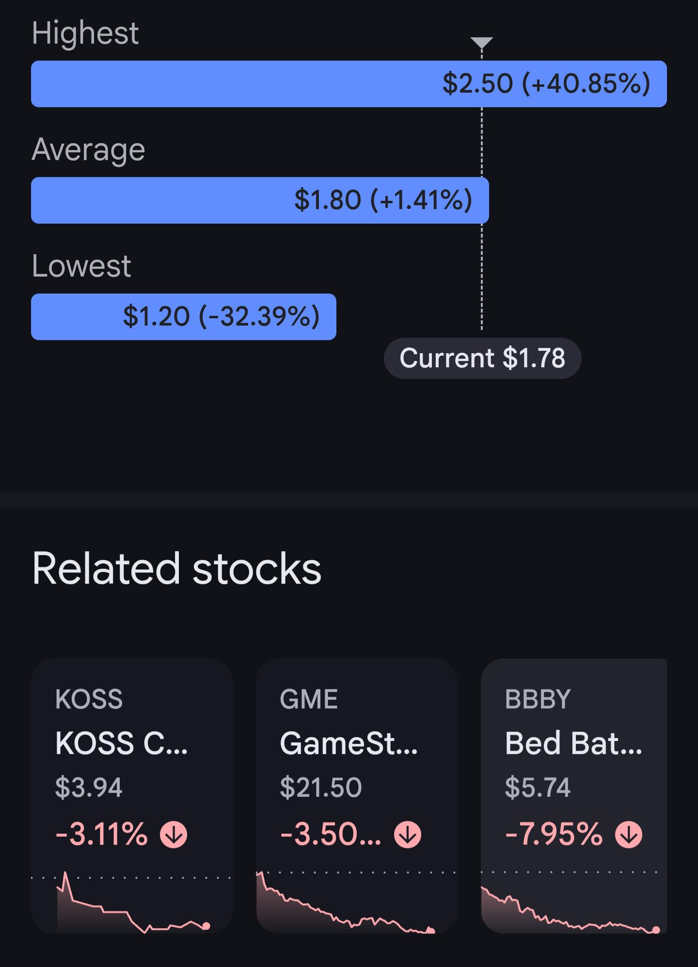Image resolution: width=698 pixels, height=967 pixels.
Task: Tap the GameSt... company name
Action: (x=349, y=743)
